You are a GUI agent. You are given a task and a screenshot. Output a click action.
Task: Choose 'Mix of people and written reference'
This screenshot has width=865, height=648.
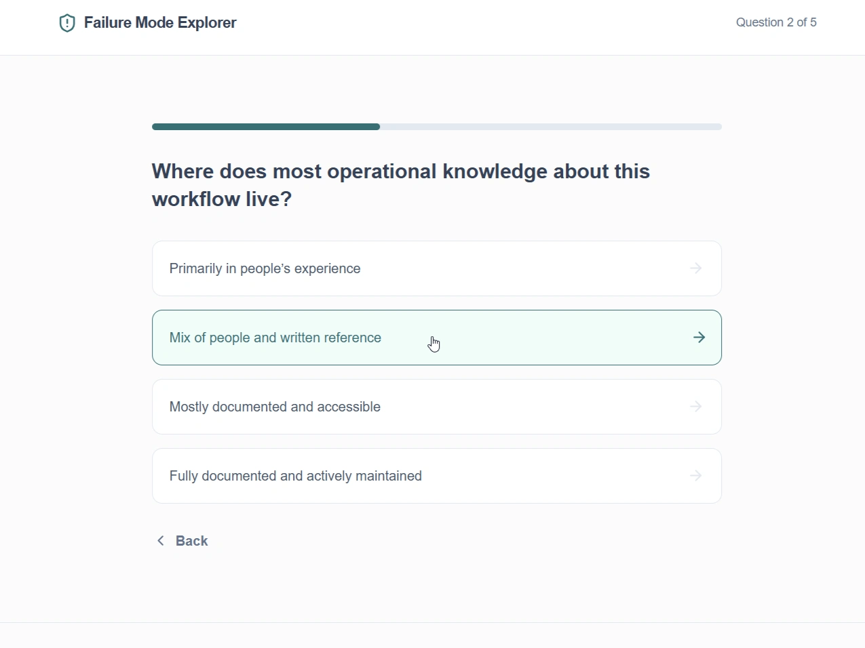click(x=275, y=338)
